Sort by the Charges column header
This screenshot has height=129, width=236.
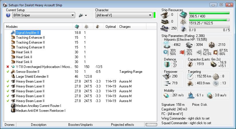132,27
